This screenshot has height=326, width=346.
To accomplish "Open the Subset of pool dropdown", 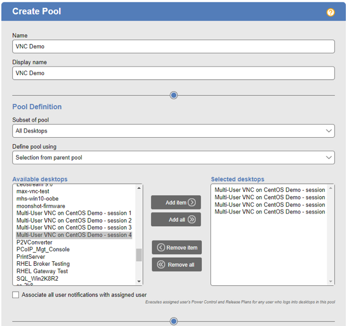I will [173, 131].
